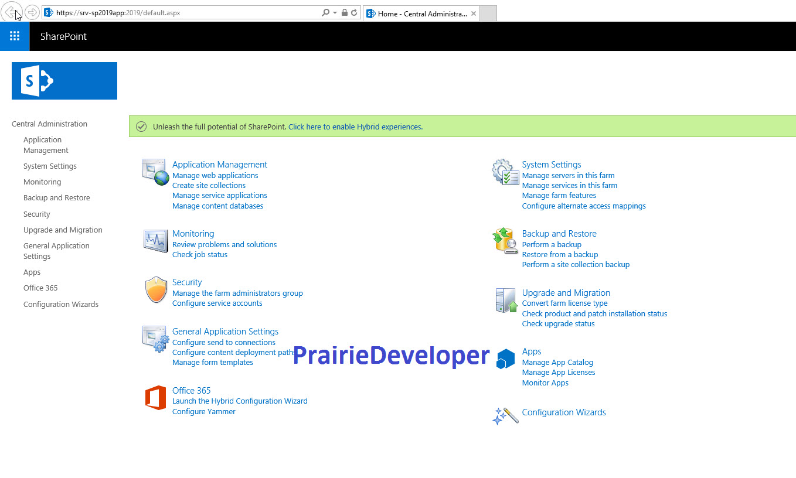
Task: Click the Backup and Restore disk icon
Action: point(505,241)
